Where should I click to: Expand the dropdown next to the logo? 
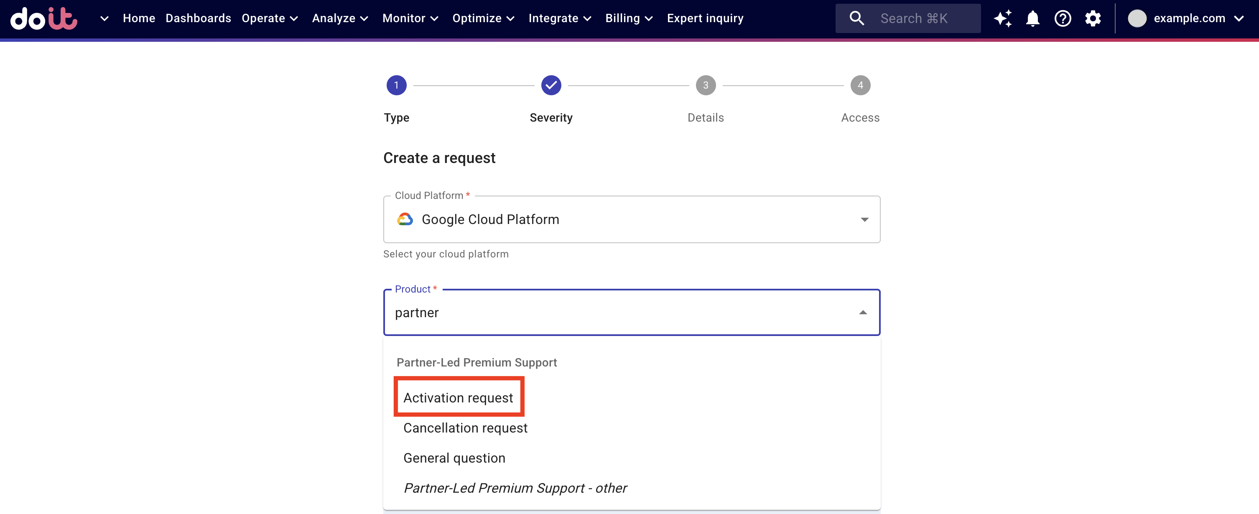click(104, 18)
